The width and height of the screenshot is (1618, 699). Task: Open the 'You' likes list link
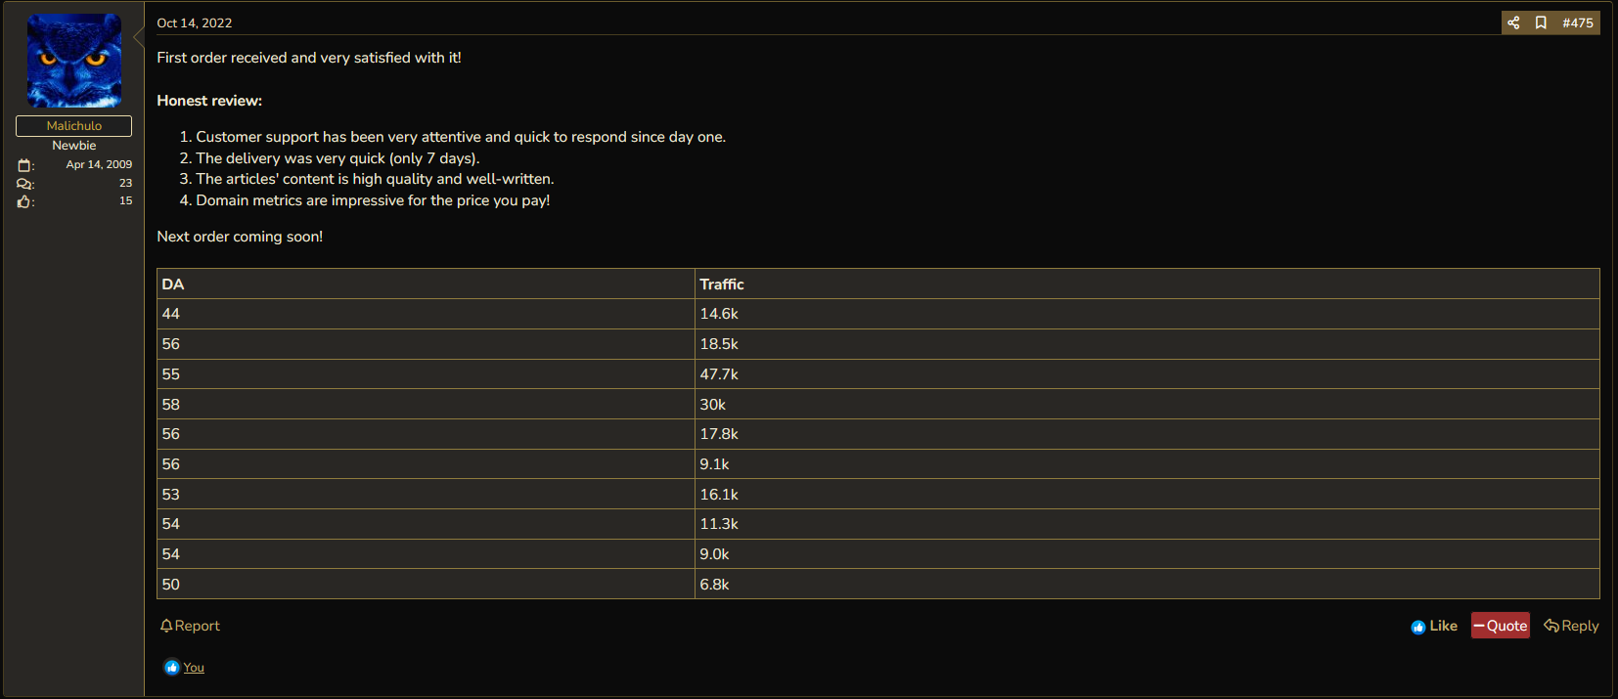tap(194, 668)
